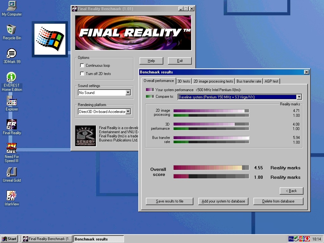Enable the Continuous loop checkbox
Image resolution: width=324 pixels, height=243 pixels.
pos(82,65)
